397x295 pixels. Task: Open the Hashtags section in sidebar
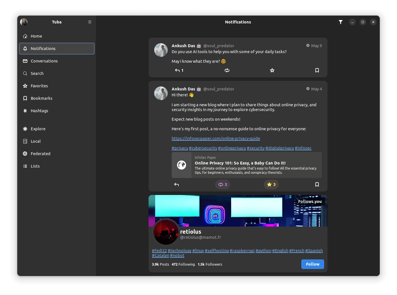39,110
